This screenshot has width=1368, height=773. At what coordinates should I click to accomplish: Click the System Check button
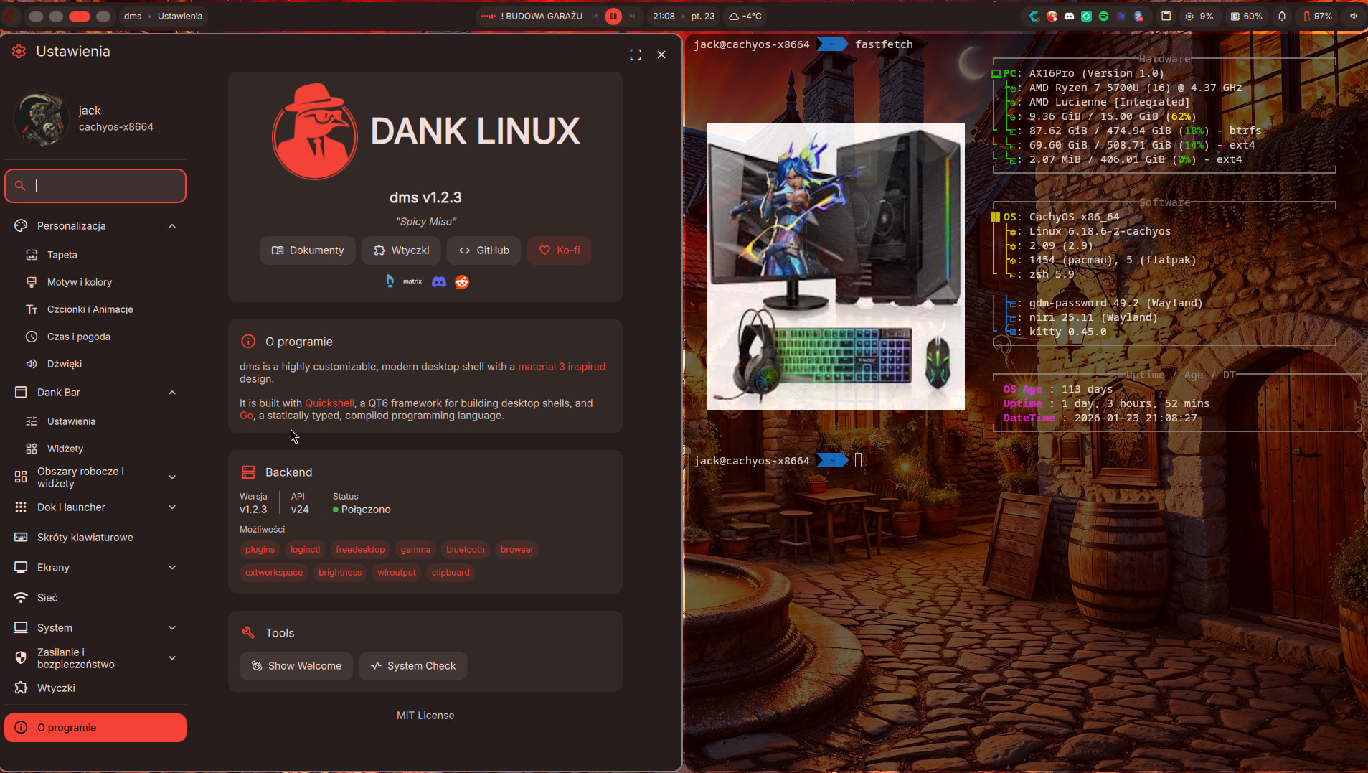[413, 666]
